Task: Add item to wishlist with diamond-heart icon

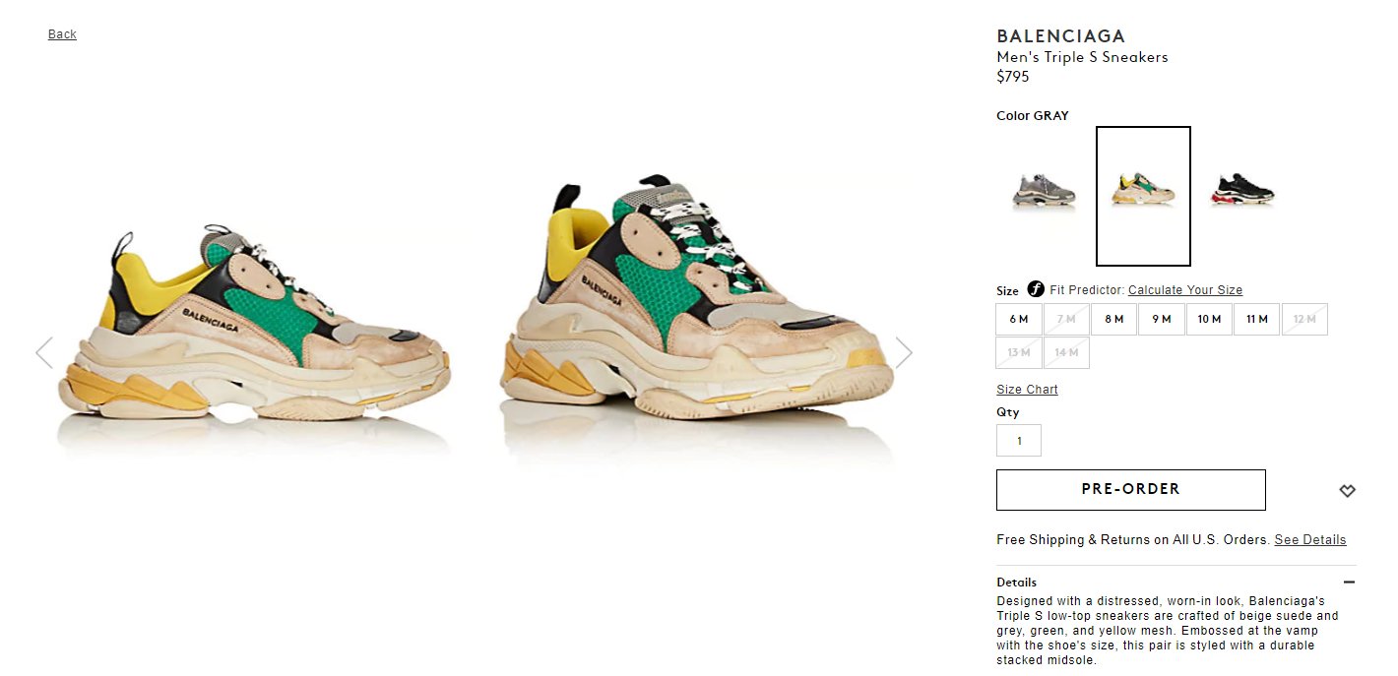Action: (1347, 490)
